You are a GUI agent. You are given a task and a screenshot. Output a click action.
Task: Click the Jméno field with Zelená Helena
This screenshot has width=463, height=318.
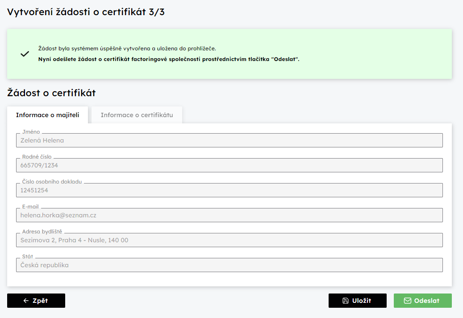pos(229,140)
